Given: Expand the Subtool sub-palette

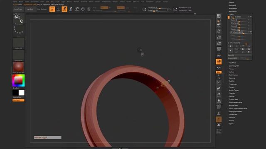Looking at the screenshot, I should pyautogui.click(x=232, y=2).
